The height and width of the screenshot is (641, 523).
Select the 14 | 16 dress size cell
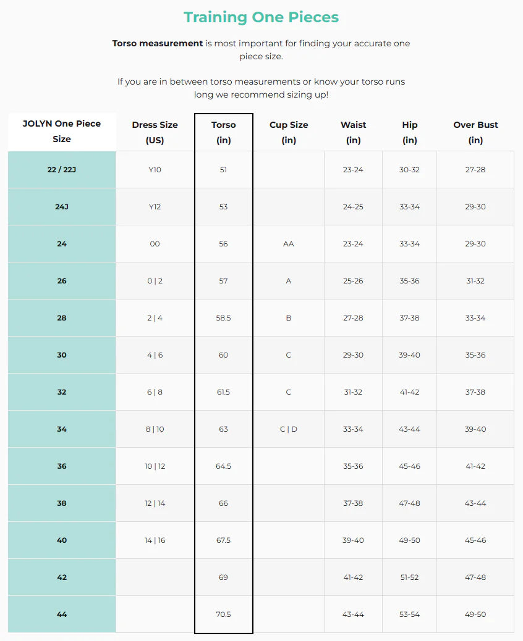click(155, 540)
